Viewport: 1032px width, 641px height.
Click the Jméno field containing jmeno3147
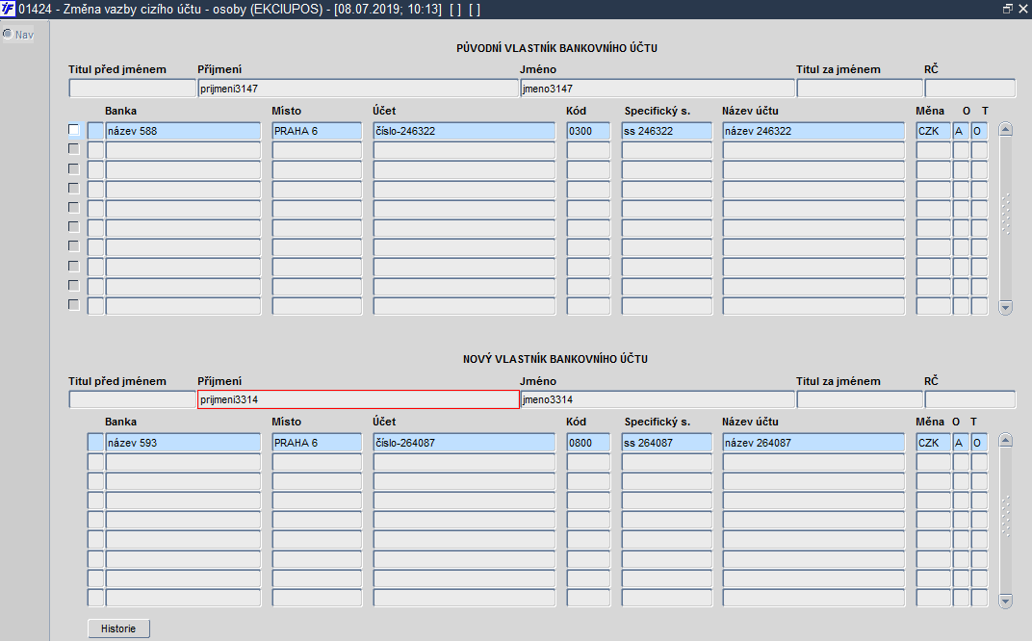click(657, 89)
